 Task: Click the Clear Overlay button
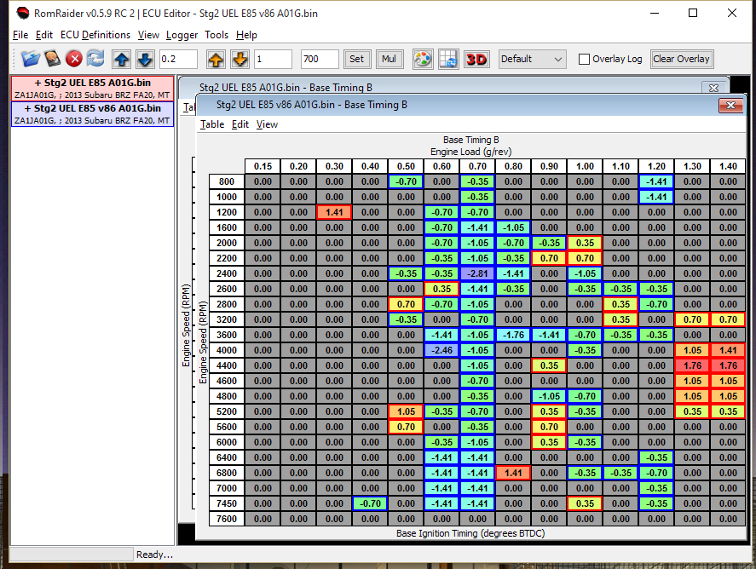pyautogui.click(x=681, y=59)
